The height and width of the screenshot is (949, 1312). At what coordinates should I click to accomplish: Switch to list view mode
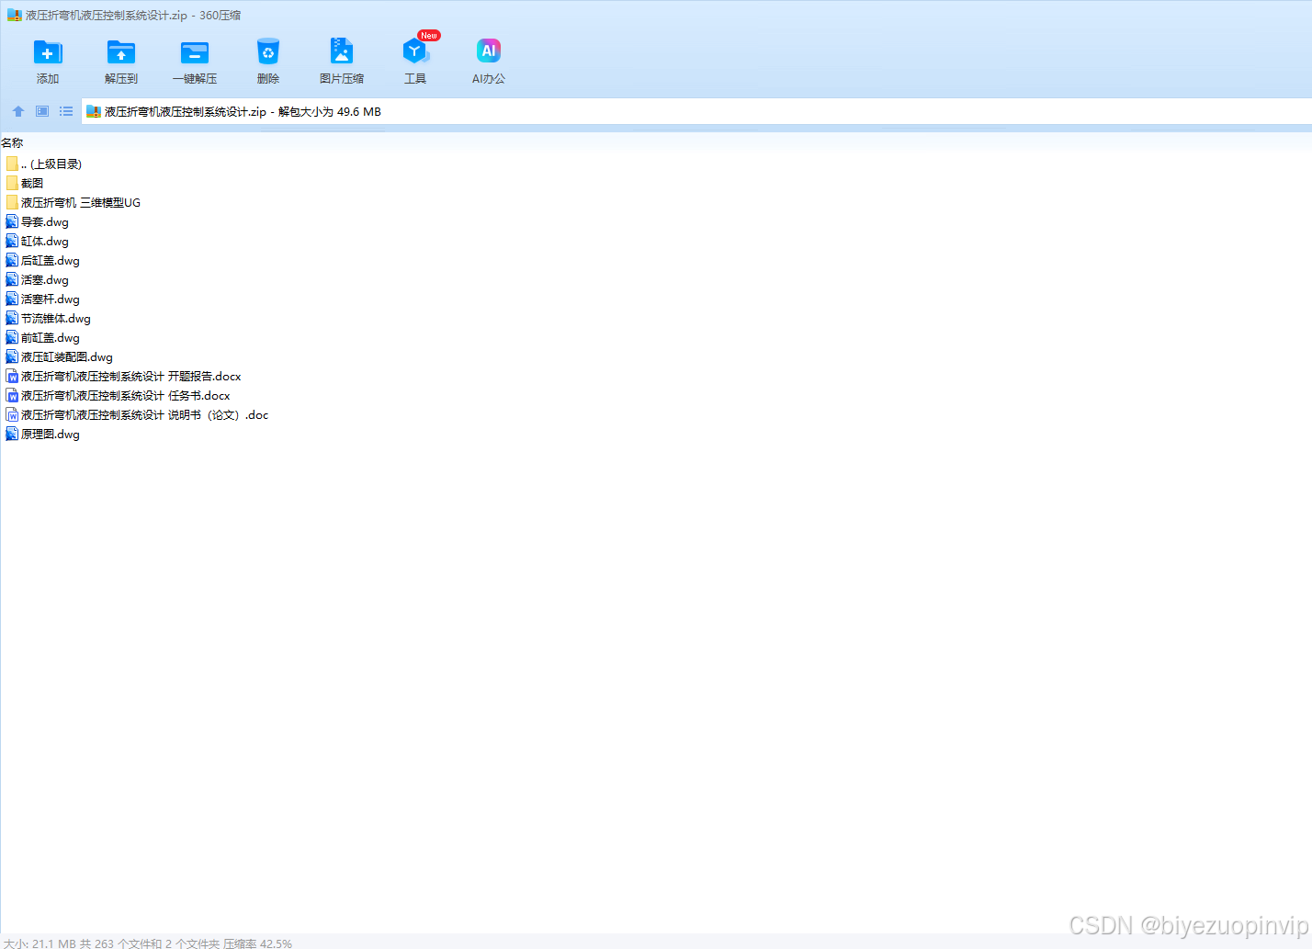(x=66, y=111)
